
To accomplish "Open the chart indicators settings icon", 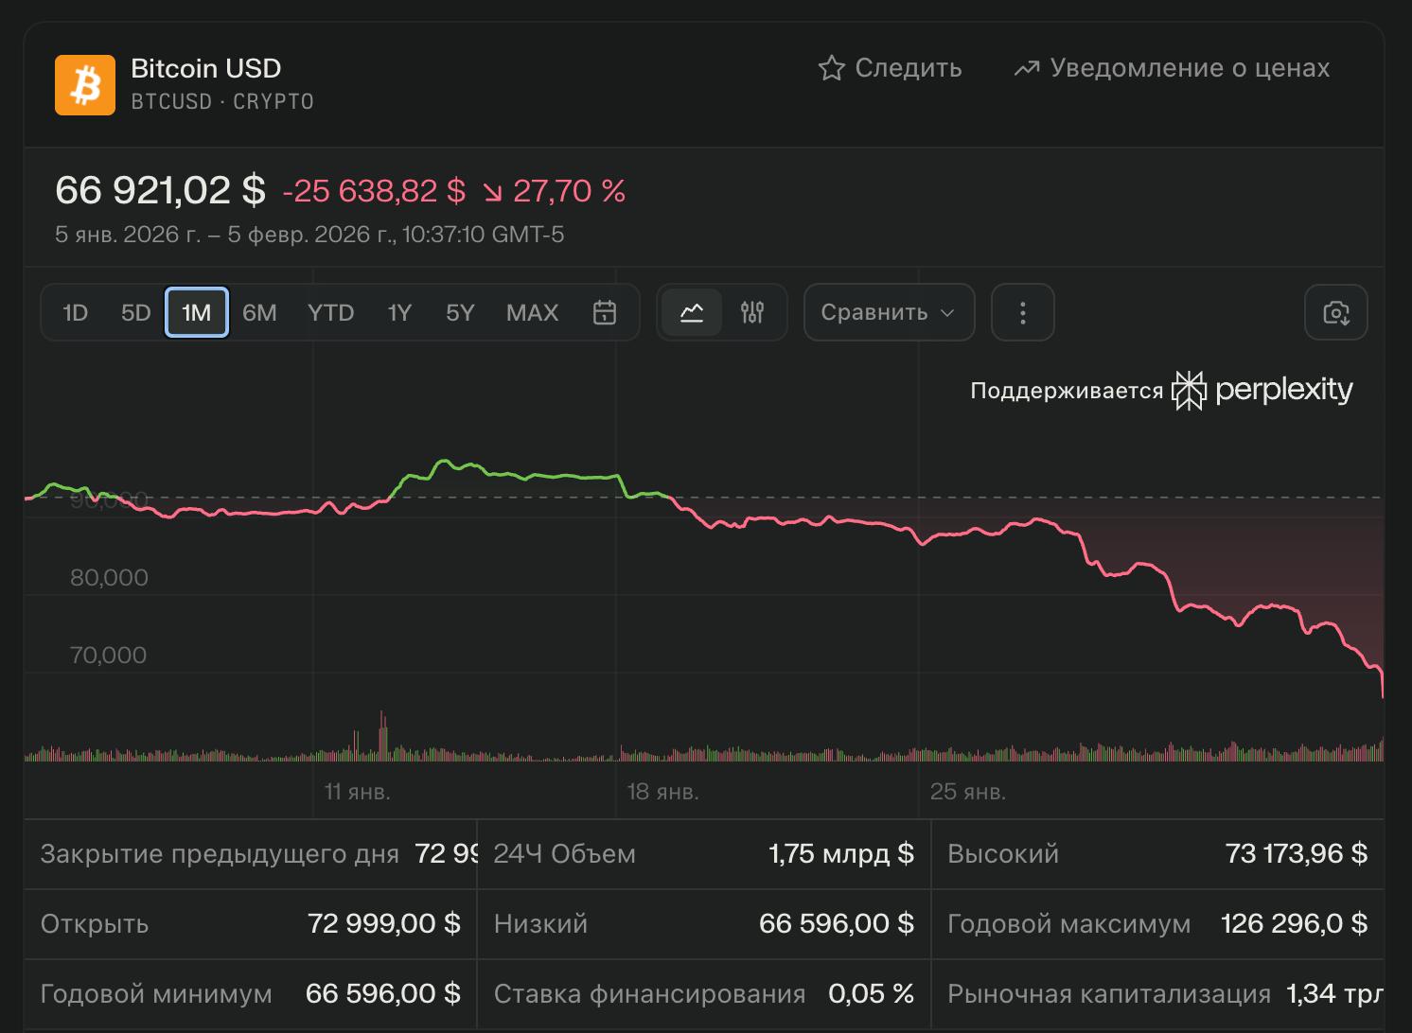I will [x=752, y=312].
